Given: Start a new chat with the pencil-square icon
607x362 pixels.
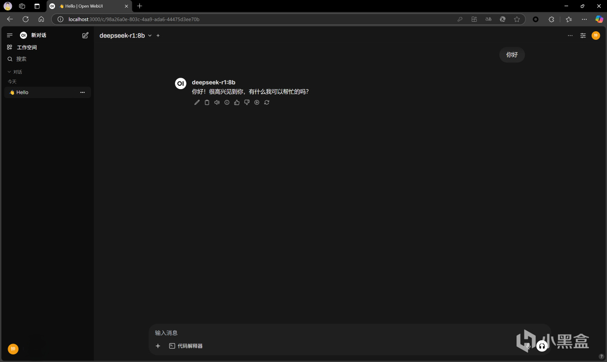Looking at the screenshot, I should [85, 35].
